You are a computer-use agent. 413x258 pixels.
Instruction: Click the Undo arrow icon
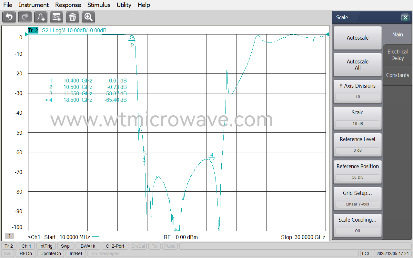[x=9, y=17]
